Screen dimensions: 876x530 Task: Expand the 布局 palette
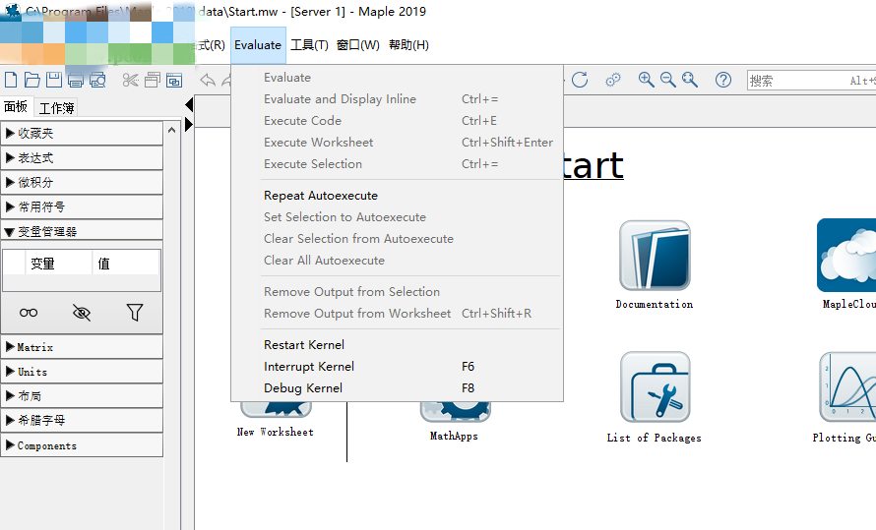pyautogui.click(x=82, y=396)
